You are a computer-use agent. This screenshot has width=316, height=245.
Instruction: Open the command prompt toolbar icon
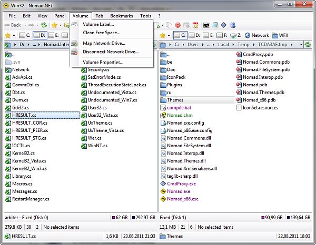click(206, 25)
